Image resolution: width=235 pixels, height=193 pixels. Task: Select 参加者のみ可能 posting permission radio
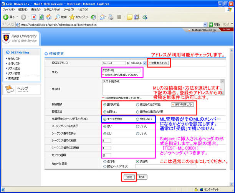pyautogui.click(x=138, y=104)
